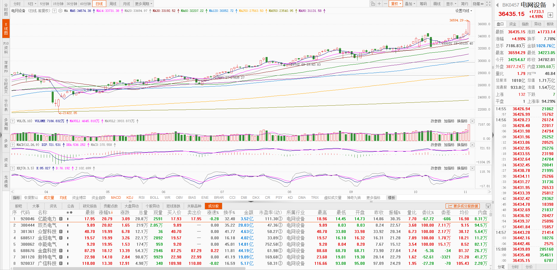Switch to the 周线 period tab

(x=113, y=4)
